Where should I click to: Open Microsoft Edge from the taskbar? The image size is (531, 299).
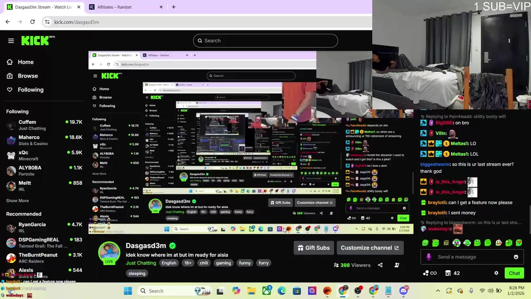click(x=282, y=291)
